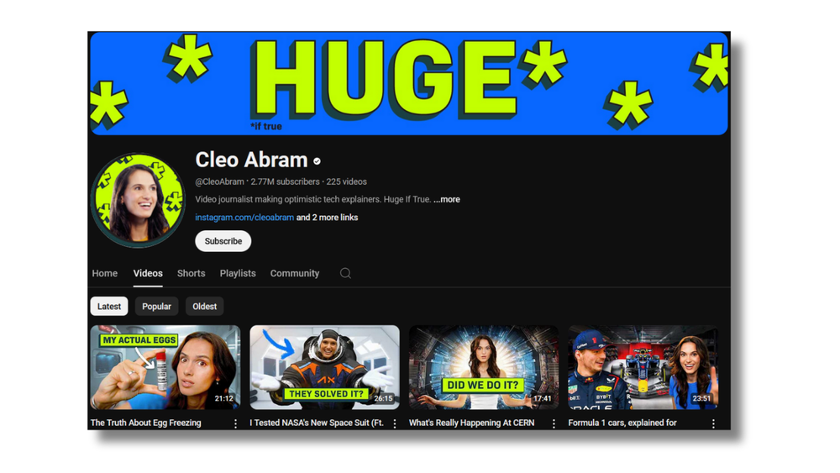This screenshot has width=840, height=473.
Task: Open the 'DID WE DO IT?' CERN thumbnail
Action: [484, 367]
